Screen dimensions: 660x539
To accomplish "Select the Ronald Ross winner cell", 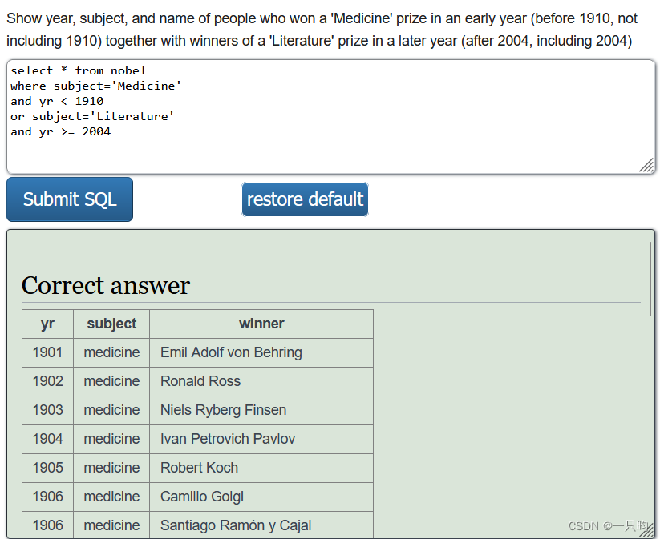I will click(x=199, y=381).
